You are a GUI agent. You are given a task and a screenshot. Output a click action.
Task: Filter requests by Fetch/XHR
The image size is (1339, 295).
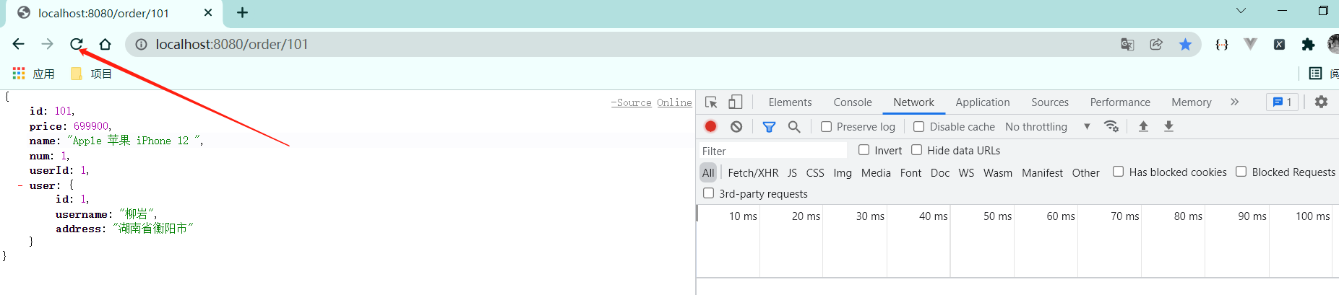pyautogui.click(x=753, y=173)
